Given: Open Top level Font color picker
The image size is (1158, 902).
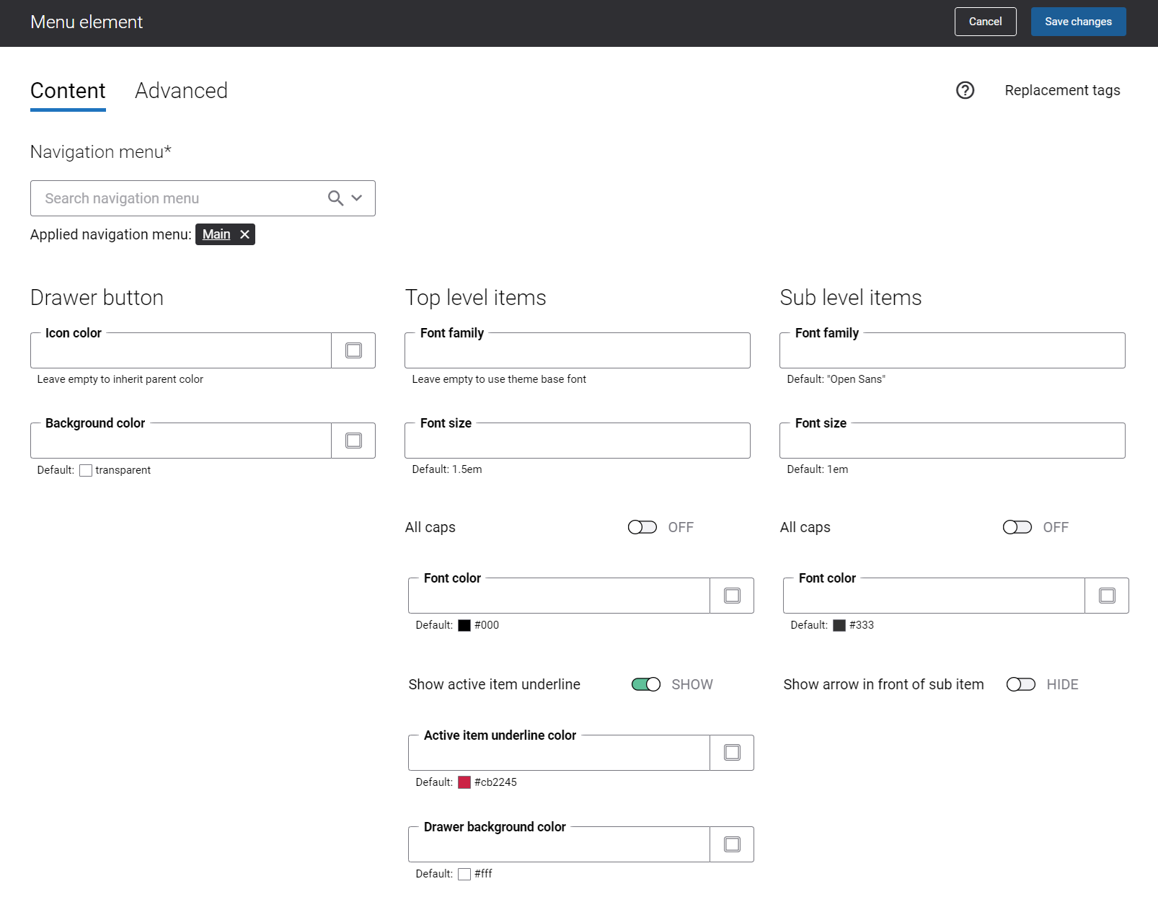Looking at the screenshot, I should (x=732, y=596).
